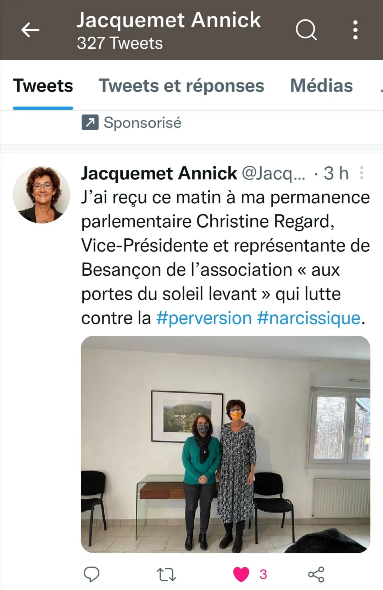Click the Sponsorisé arrow icon

pos(90,123)
